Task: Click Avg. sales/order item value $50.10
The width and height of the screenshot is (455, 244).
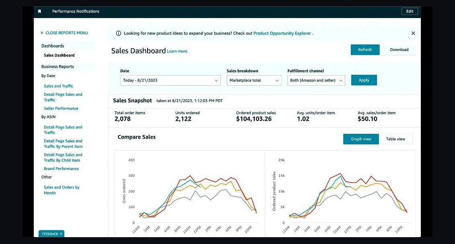Action: pos(367,119)
